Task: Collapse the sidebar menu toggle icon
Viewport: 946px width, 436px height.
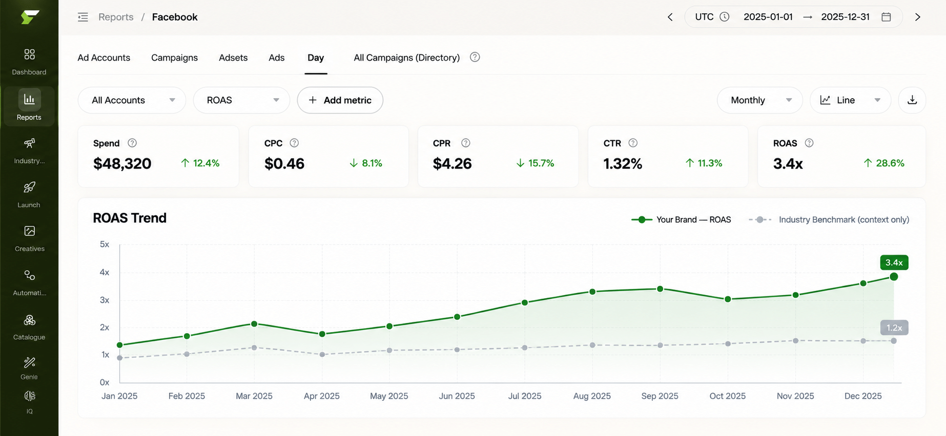Action: pyautogui.click(x=83, y=17)
